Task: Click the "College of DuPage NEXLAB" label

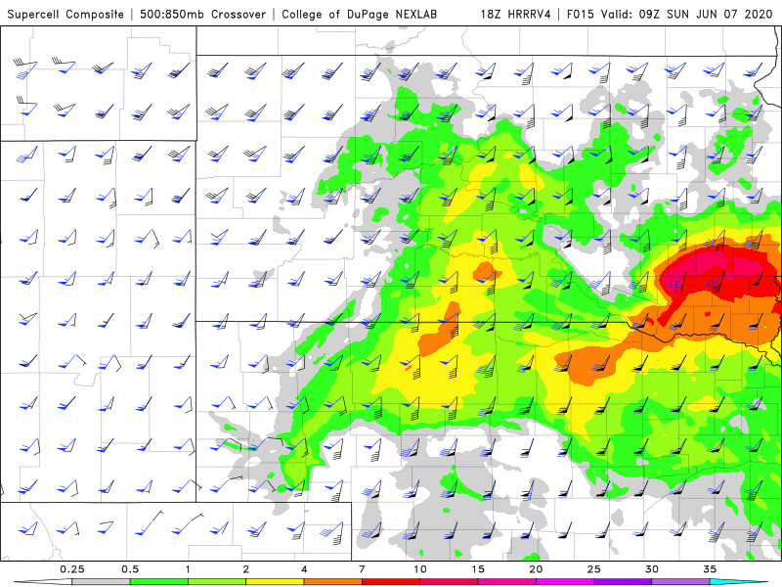Action: (x=359, y=15)
